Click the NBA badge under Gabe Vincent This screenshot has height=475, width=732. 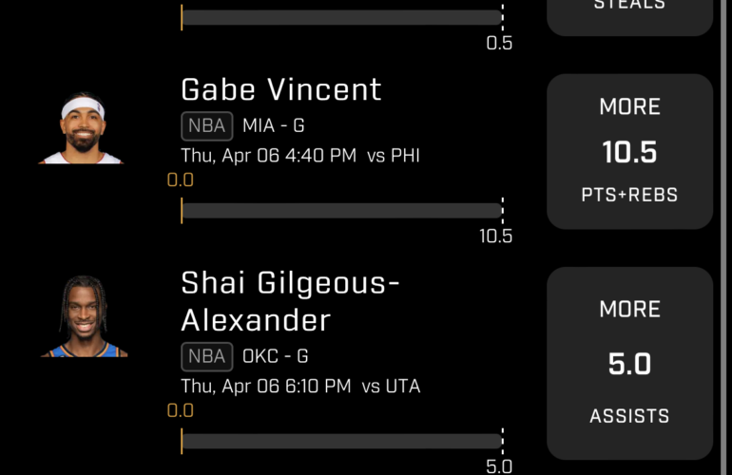[x=206, y=126]
